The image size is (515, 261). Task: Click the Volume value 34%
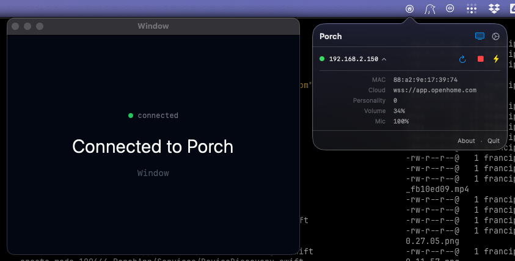[x=399, y=111]
